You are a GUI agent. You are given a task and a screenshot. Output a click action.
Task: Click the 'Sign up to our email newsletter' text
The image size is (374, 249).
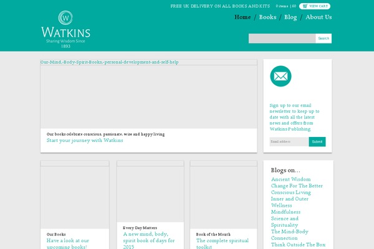coord(294,117)
